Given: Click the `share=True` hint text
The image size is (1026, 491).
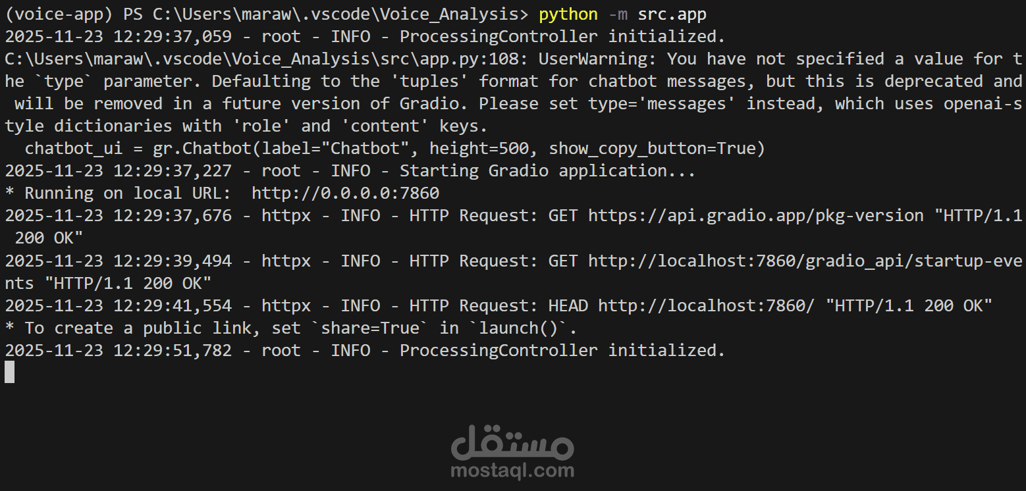Looking at the screenshot, I should [x=375, y=328].
